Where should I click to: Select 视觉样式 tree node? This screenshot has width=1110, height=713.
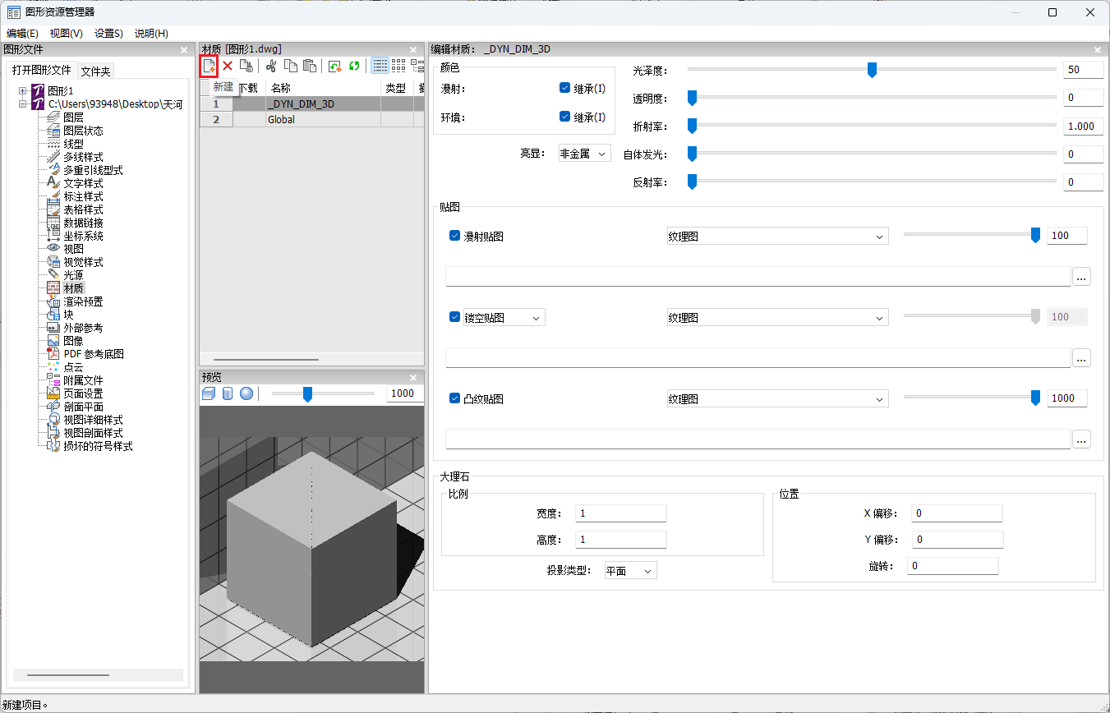pos(83,262)
